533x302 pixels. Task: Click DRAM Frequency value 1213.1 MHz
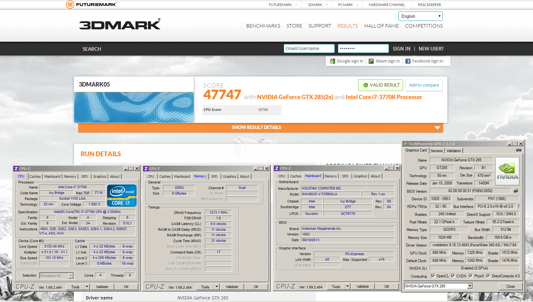(x=218, y=212)
